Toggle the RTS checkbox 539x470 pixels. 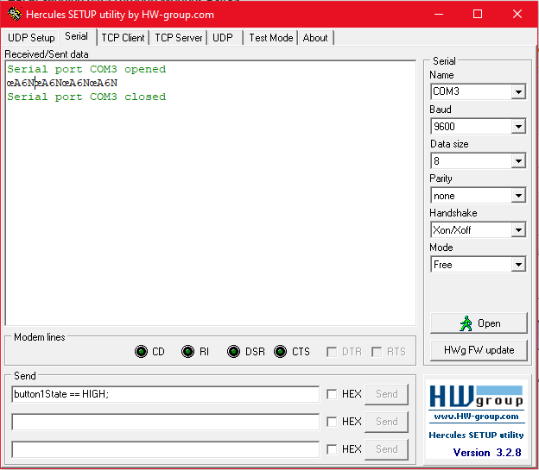pos(377,352)
